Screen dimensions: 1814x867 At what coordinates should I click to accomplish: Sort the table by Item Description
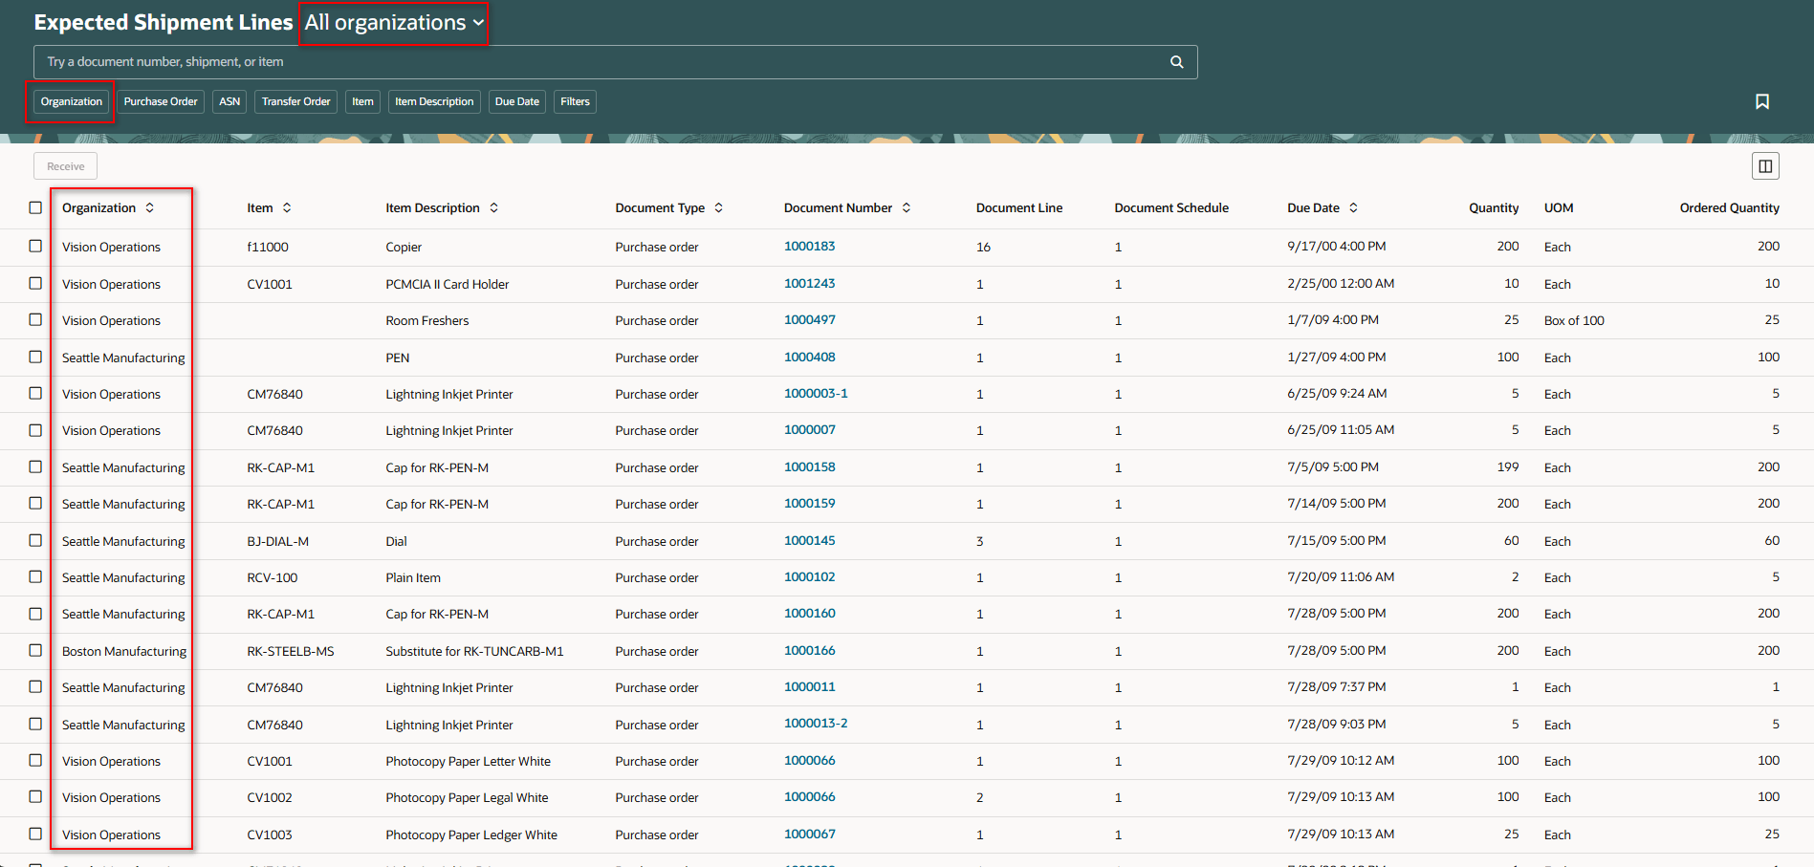pyautogui.click(x=494, y=207)
